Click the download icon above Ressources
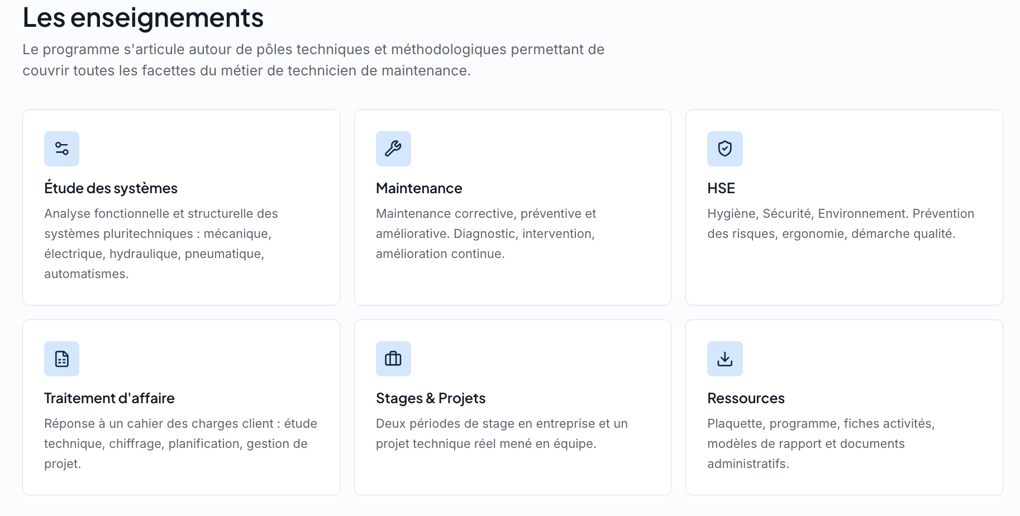 [x=725, y=359]
